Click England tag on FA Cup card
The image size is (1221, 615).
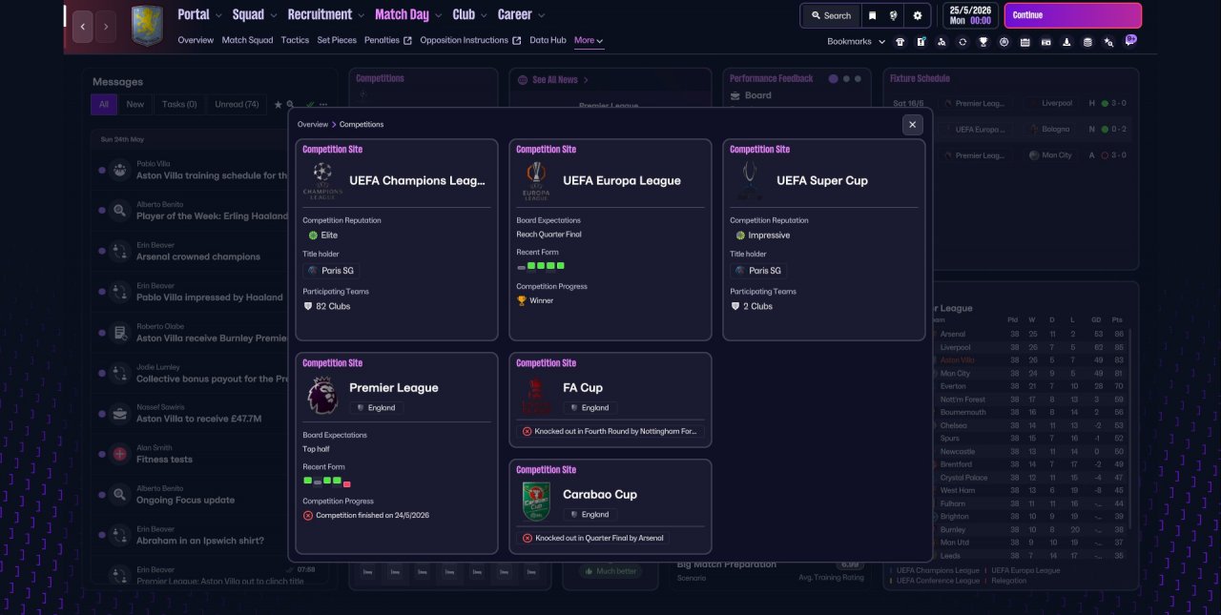click(589, 407)
